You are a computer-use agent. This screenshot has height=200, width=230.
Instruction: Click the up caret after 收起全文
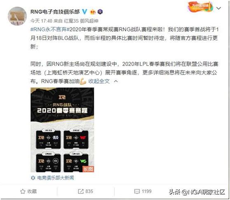[x=116, y=81]
